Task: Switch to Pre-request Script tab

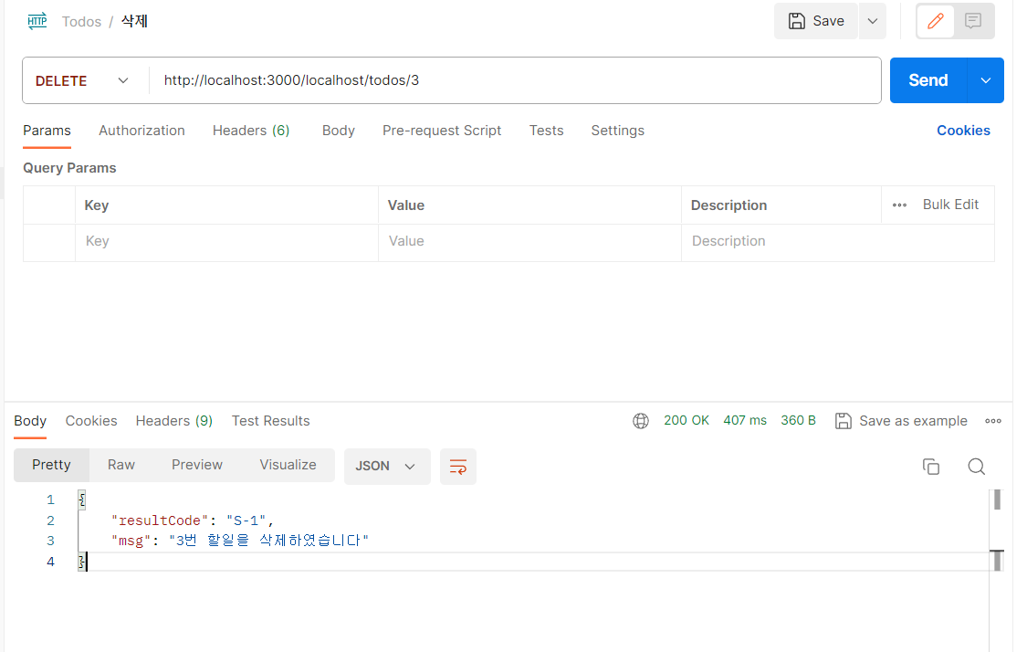Action: (x=442, y=131)
